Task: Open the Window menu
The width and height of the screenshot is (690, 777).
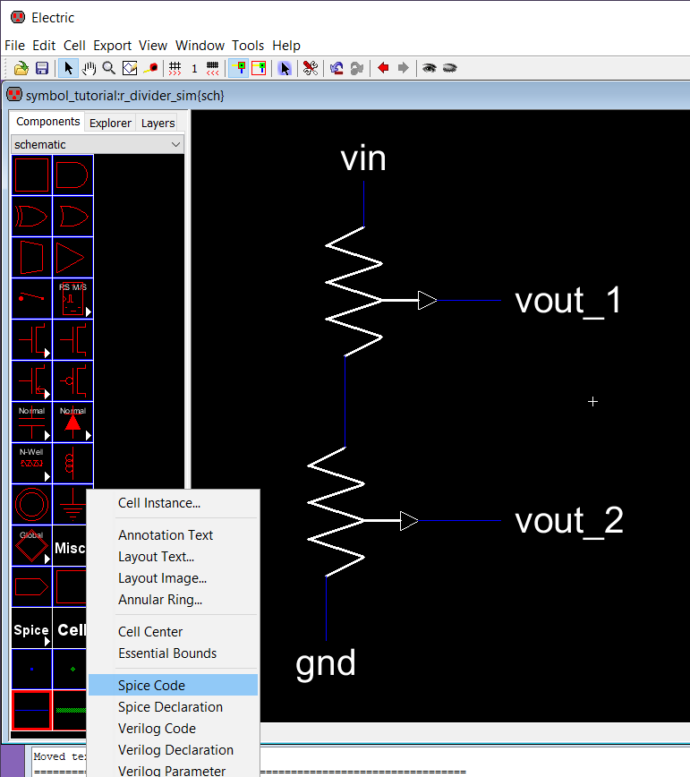Action: (200, 46)
